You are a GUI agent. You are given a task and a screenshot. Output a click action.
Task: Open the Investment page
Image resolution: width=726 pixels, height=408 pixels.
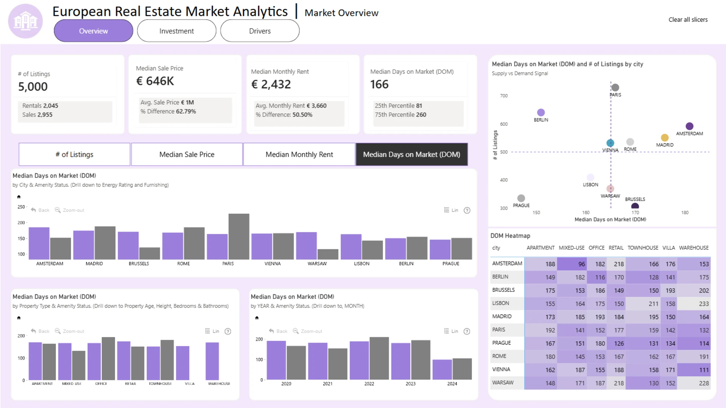pyautogui.click(x=177, y=31)
